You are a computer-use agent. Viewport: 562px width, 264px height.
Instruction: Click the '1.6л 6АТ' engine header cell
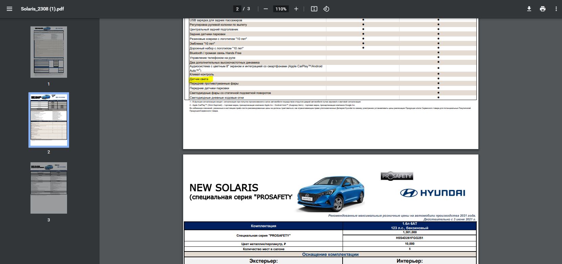pyautogui.click(x=410, y=226)
